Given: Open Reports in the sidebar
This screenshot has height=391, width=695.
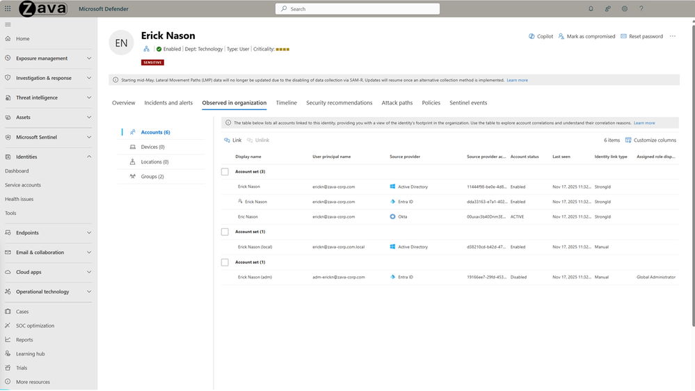Looking at the screenshot, I should [x=24, y=340].
